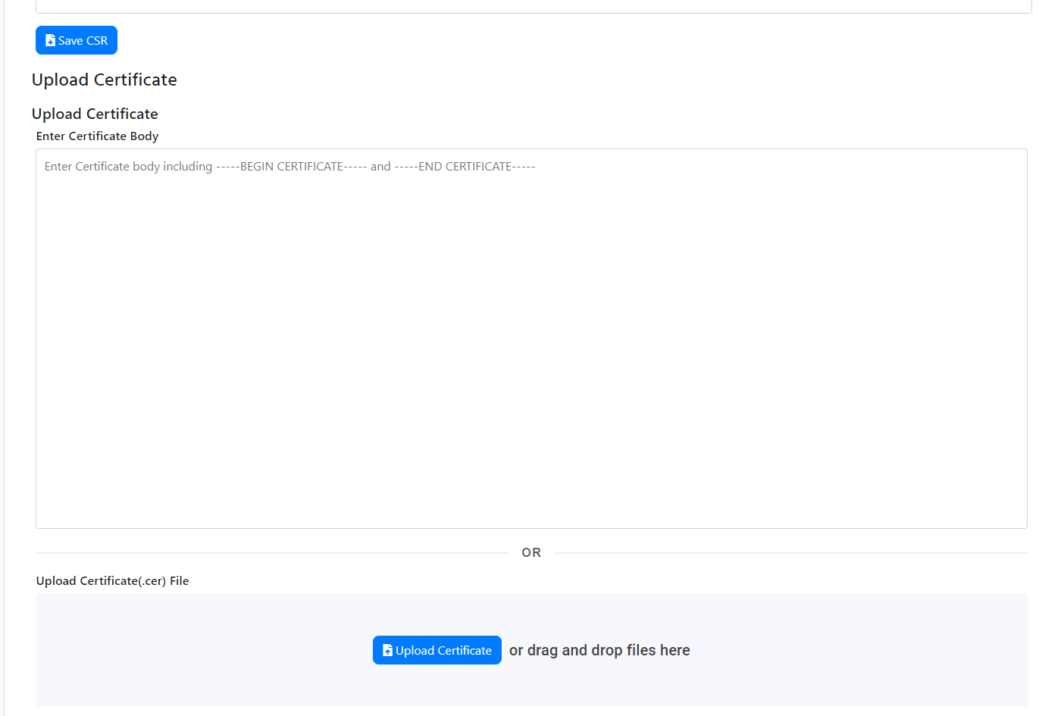Click the 'Upload Certificate(.cer) File' label
Viewport: 1064px width, 716px height.
112,581
